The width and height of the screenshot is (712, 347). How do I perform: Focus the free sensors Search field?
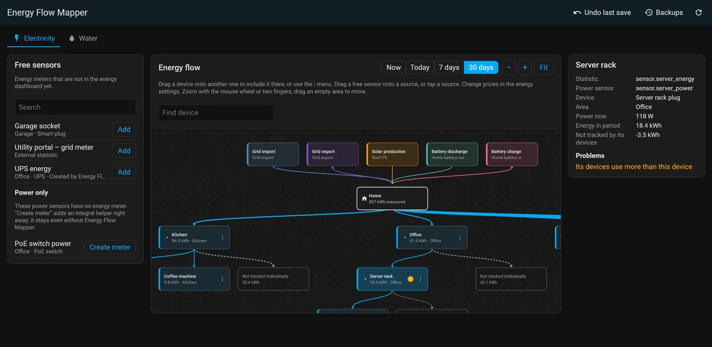tap(75, 107)
